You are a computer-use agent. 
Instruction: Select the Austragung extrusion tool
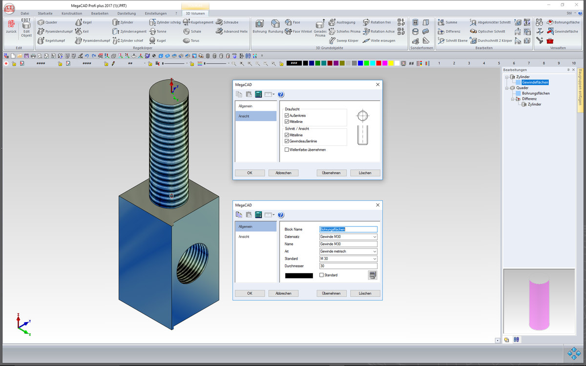[x=342, y=22]
